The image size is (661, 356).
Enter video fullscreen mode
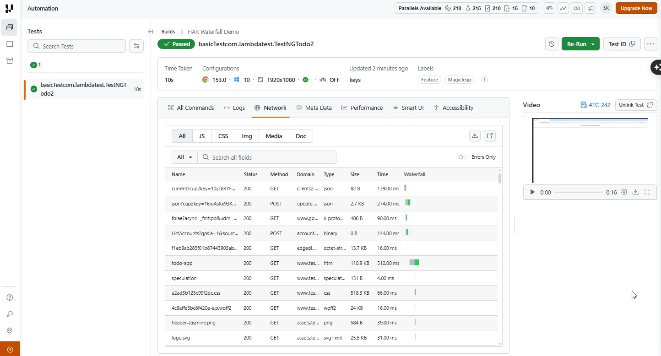point(647,192)
